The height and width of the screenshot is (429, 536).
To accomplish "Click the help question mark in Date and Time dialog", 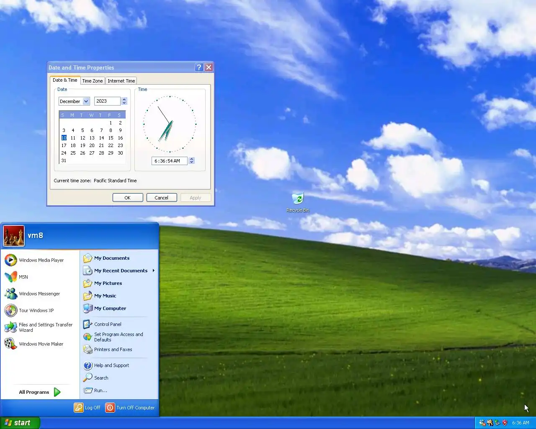I will coord(199,67).
